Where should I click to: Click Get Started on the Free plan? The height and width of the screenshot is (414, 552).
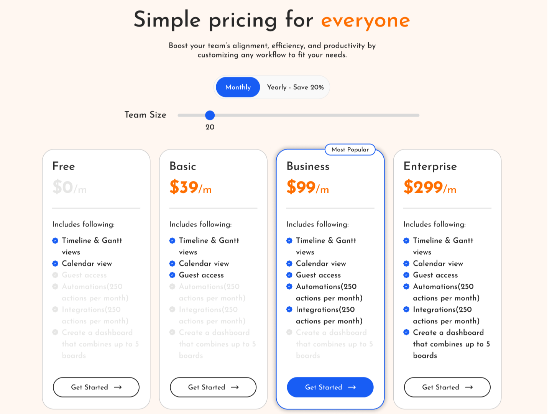click(96, 387)
